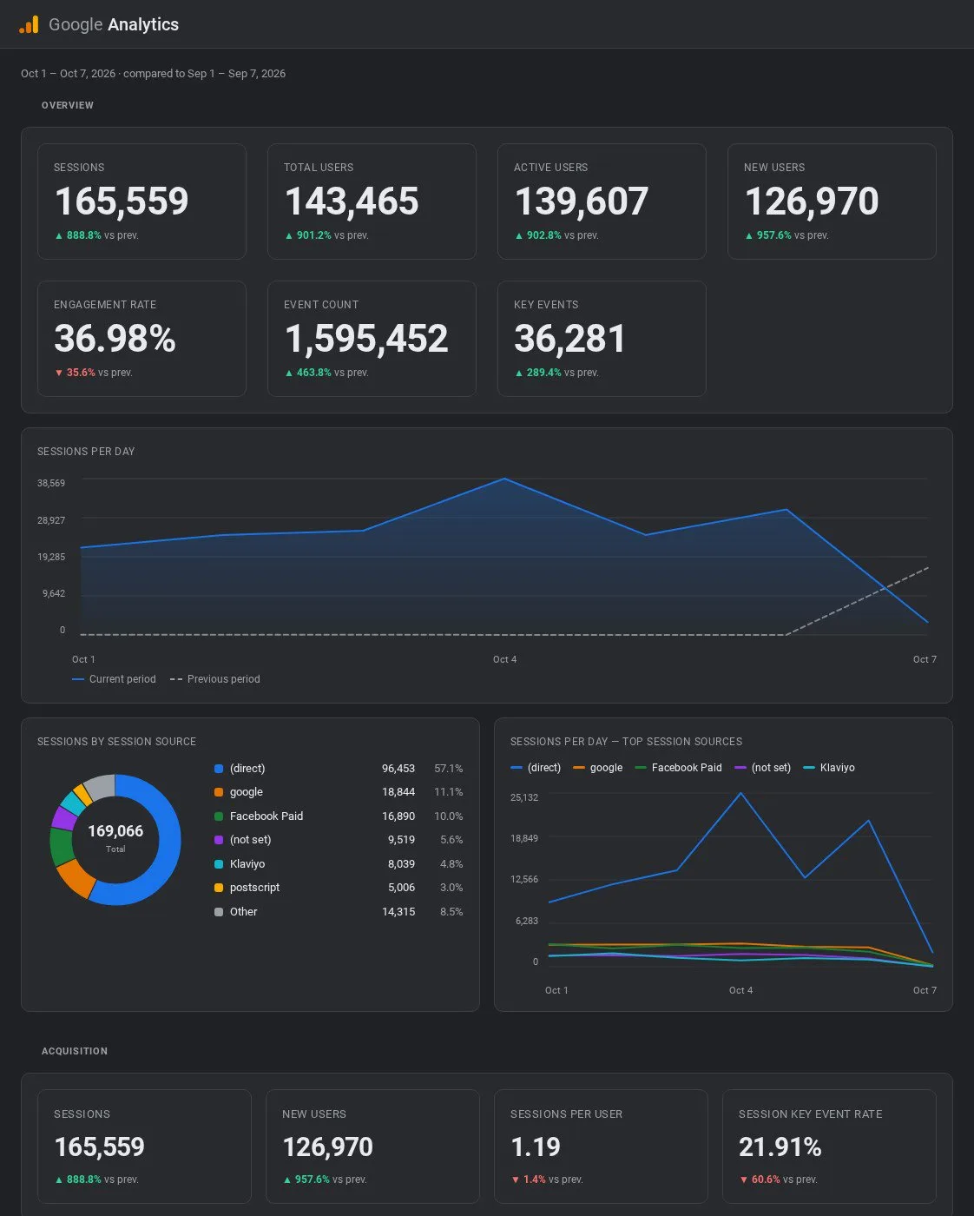Click the orange google color swatch in table
The width and height of the screenshot is (974, 1216).
[219, 792]
